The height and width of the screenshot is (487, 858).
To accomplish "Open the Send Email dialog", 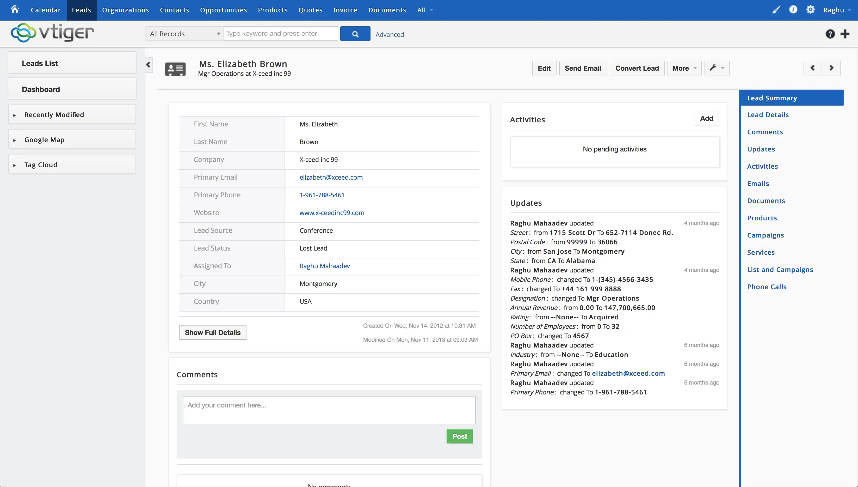I will (x=582, y=68).
